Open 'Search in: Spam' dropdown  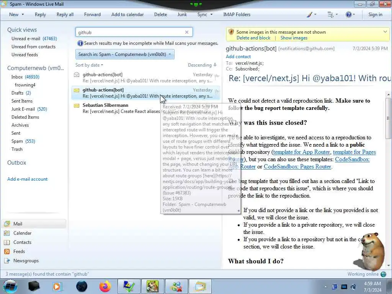pos(125,54)
